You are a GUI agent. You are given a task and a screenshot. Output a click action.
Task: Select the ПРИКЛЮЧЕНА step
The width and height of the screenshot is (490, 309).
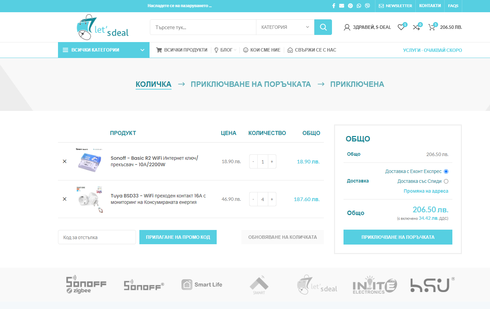tap(357, 84)
